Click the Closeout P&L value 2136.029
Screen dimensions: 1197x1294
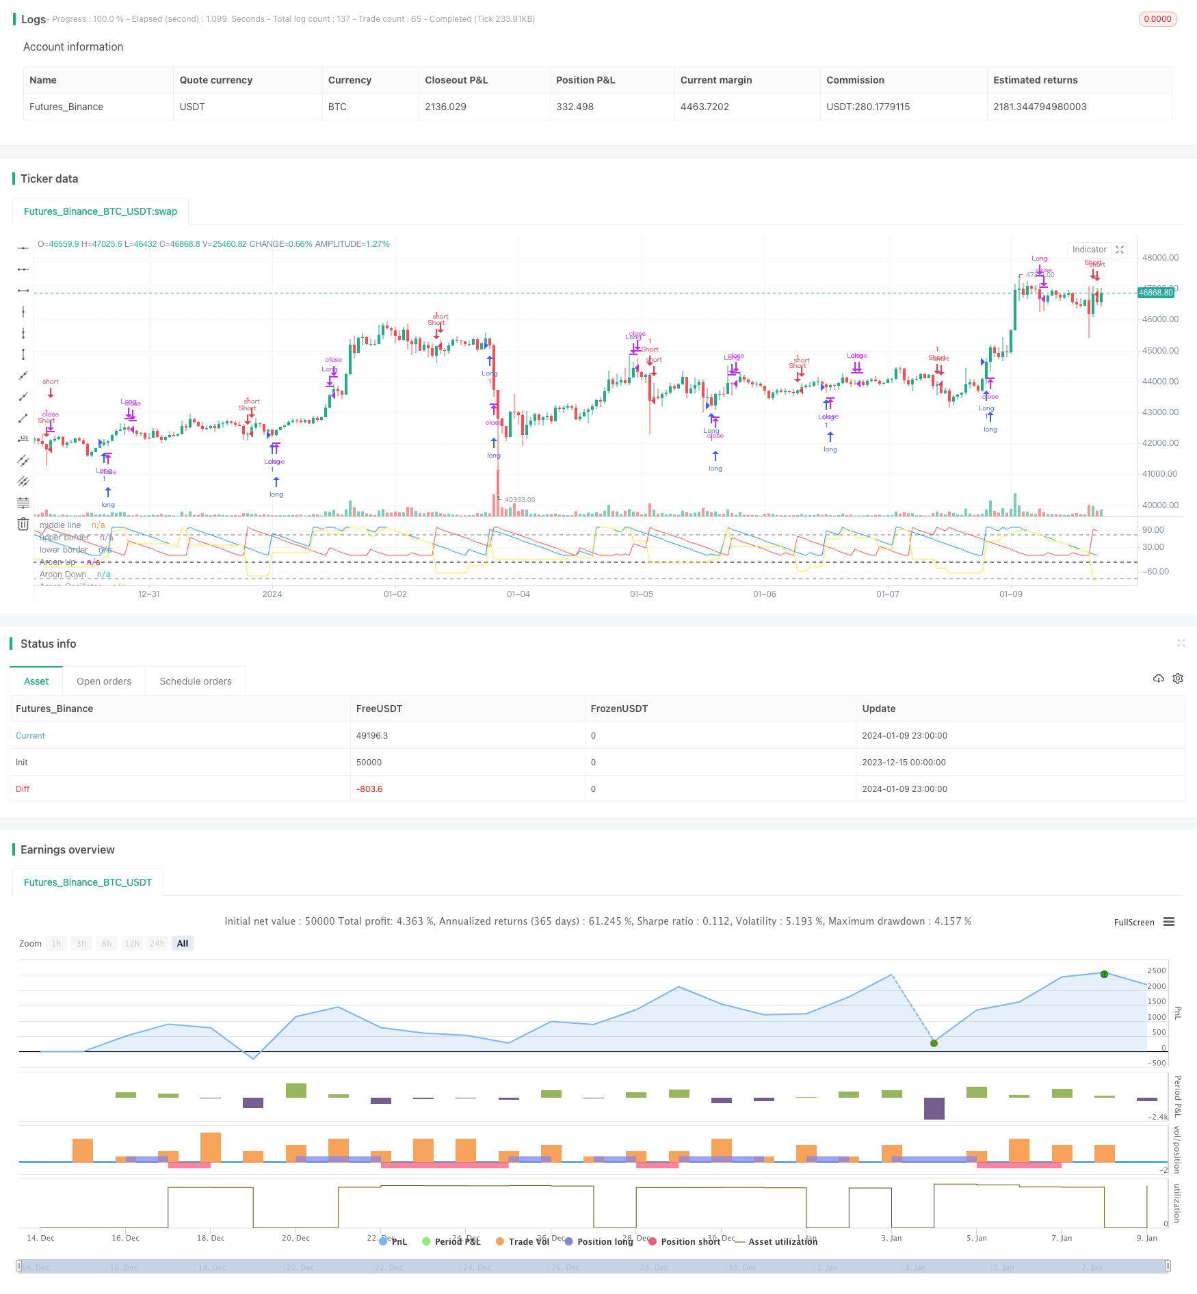[x=445, y=107]
